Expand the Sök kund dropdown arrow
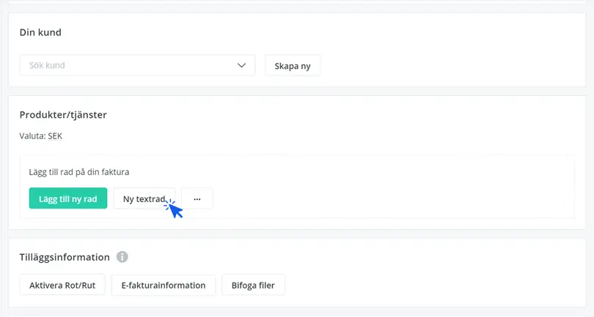Image resolution: width=594 pixels, height=317 pixels. point(241,65)
